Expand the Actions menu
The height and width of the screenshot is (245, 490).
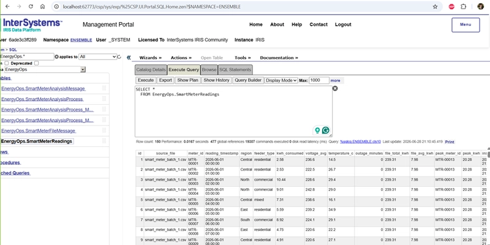point(181,58)
